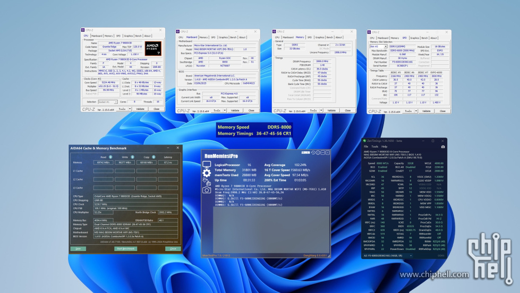
Task: Click app icon of CPU-Z Mainboard window
Action: (178, 31)
